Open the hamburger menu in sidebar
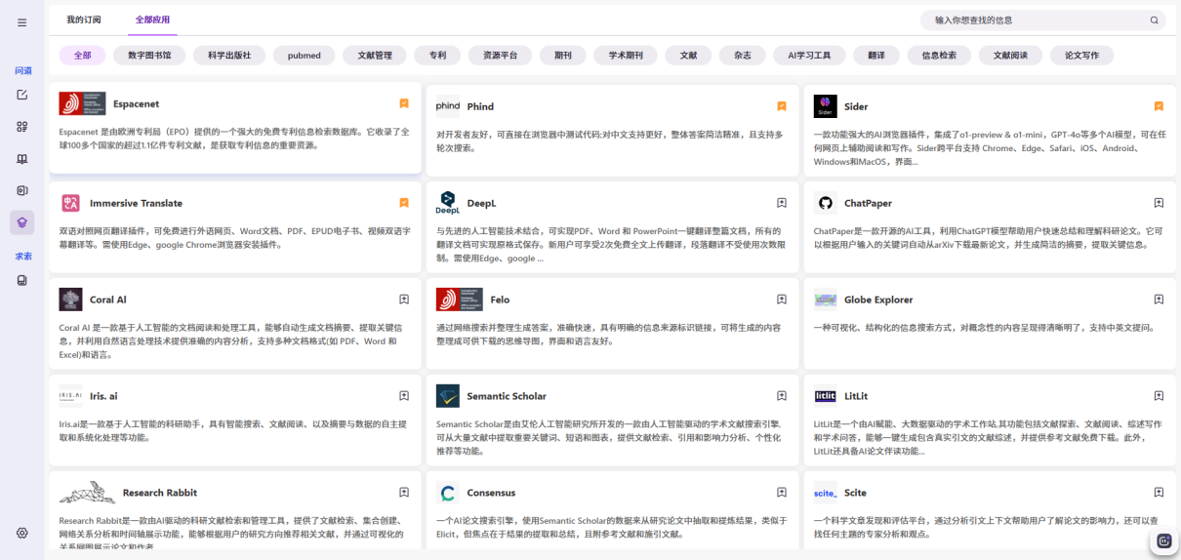1181x560 pixels. point(22,22)
